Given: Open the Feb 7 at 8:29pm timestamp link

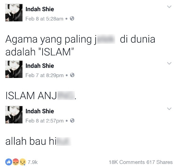Looking at the screenshot, I should (x=44, y=75).
